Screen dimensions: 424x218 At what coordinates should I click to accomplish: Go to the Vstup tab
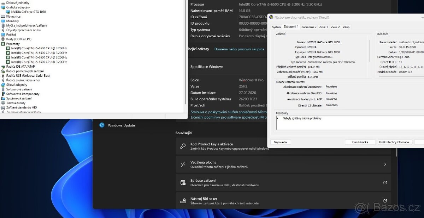pos(346,27)
